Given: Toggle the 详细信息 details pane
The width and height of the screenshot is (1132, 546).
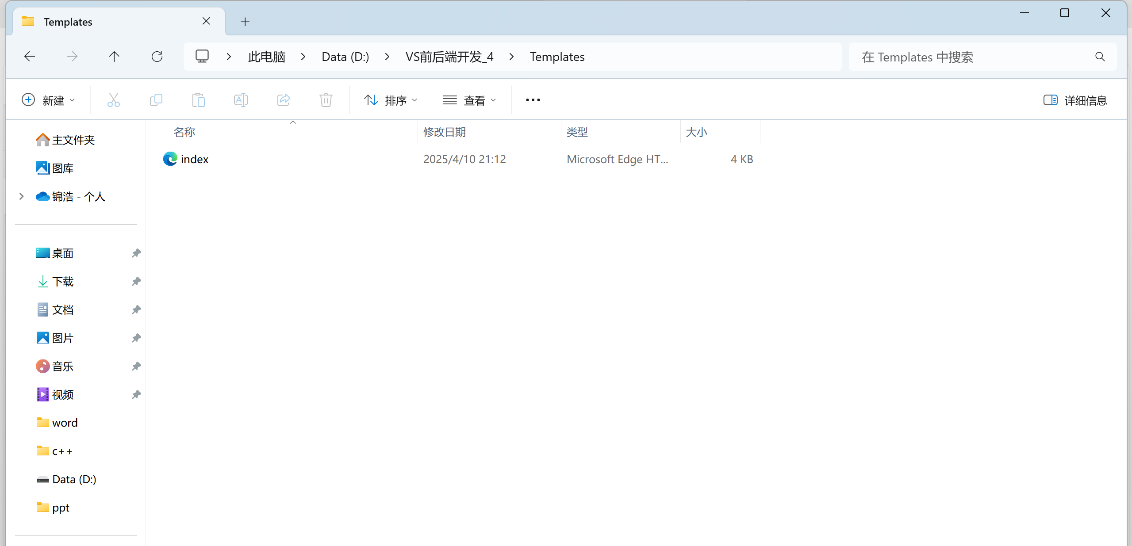Looking at the screenshot, I should 1075,100.
